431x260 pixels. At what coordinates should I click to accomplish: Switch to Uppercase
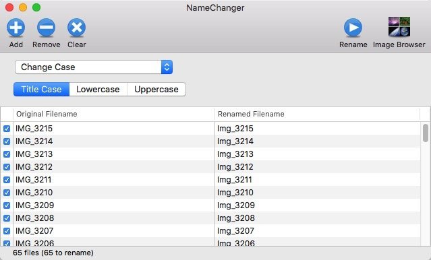(x=156, y=89)
